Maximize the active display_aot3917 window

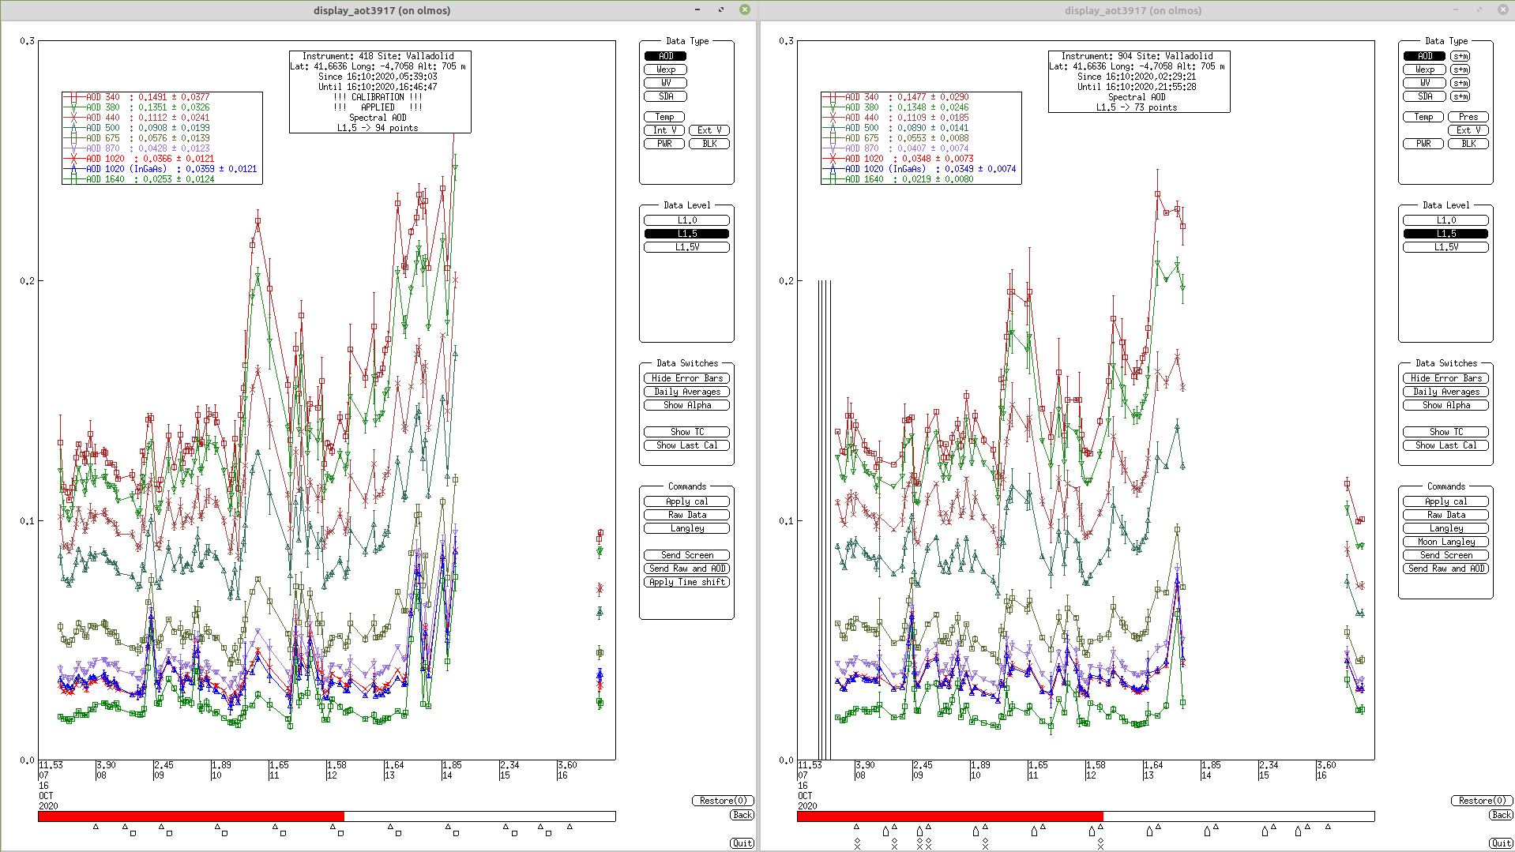[x=721, y=9]
